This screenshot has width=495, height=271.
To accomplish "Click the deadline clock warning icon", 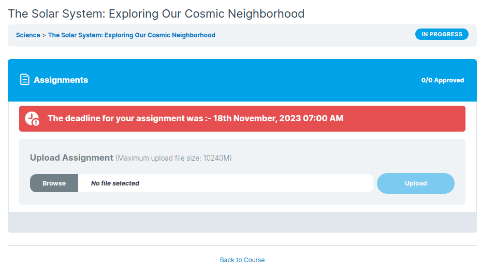I will (33, 119).
